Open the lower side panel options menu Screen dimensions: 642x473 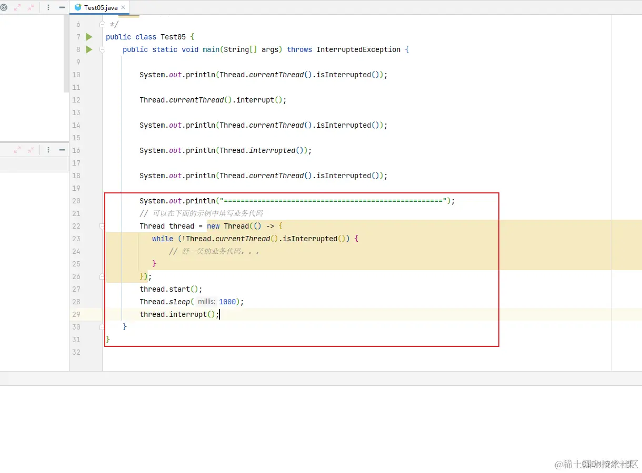point(48,150)
